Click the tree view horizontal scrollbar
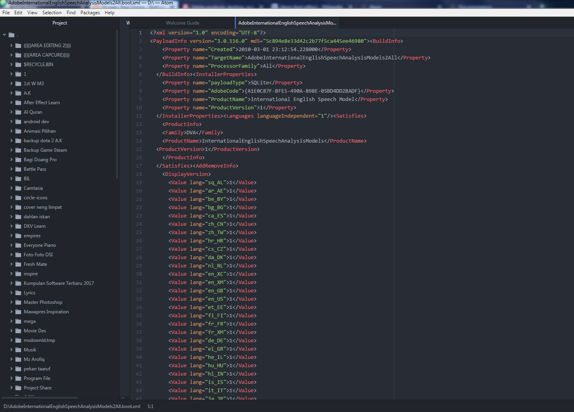This screenshot has height=412, width=574. click(39, 398)
